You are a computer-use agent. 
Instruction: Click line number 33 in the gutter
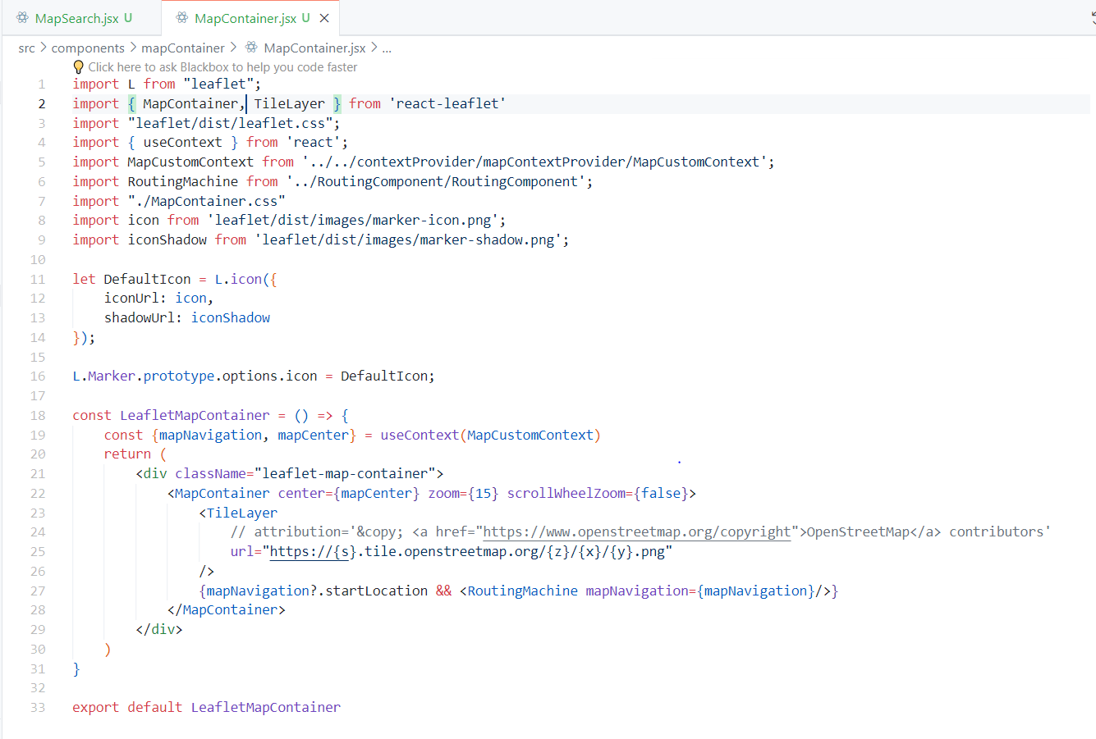click(x=38, y=708)
